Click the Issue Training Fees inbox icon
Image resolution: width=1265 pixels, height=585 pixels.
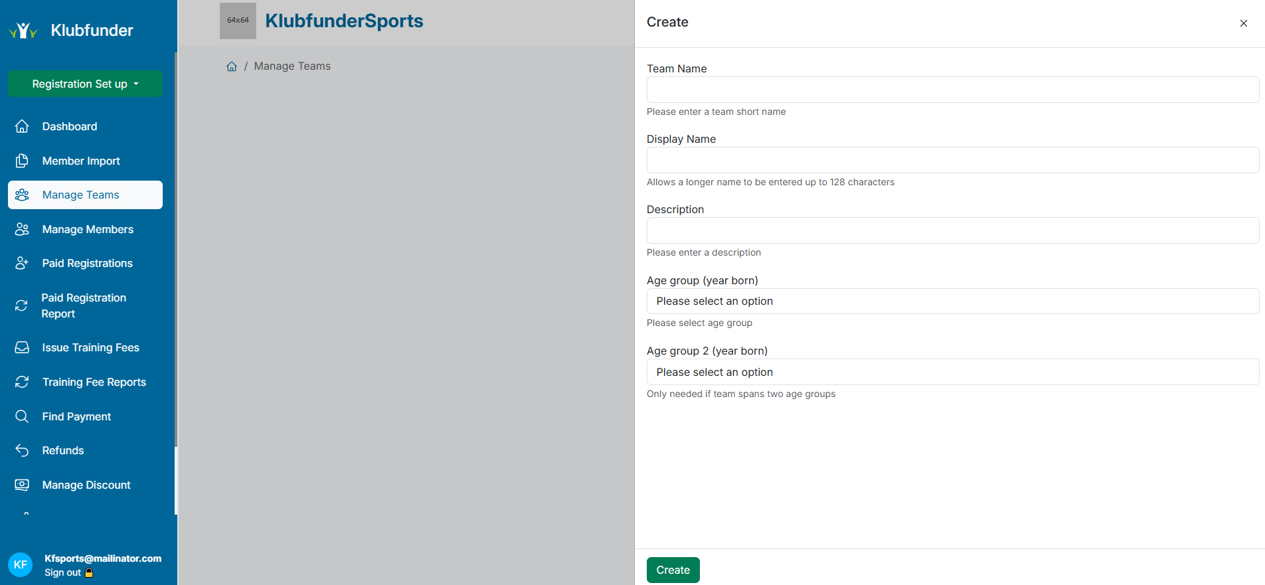pyautogui.click(x=22, y=347)
